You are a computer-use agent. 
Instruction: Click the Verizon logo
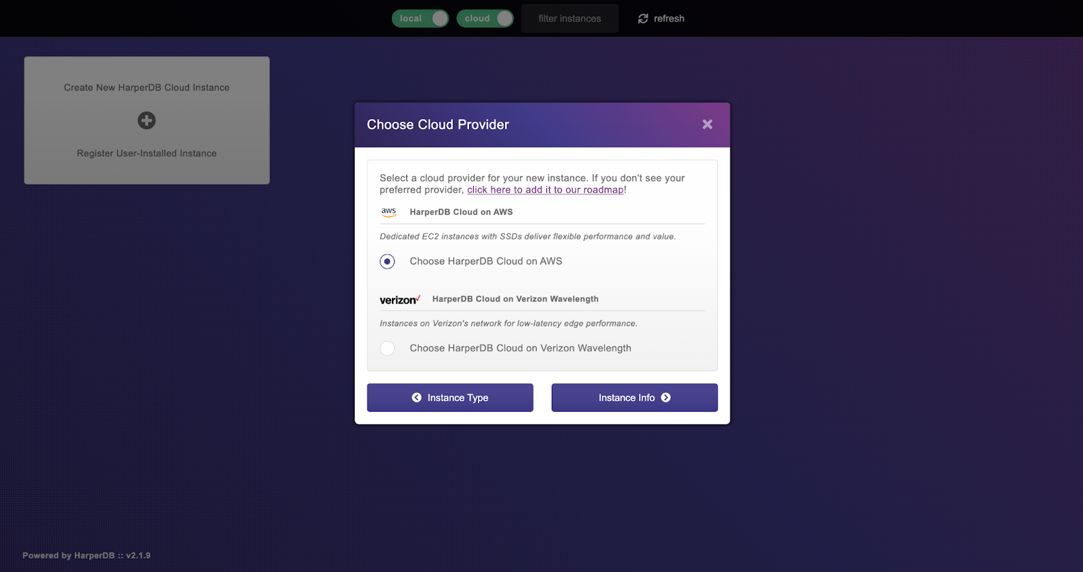(400, 300)
